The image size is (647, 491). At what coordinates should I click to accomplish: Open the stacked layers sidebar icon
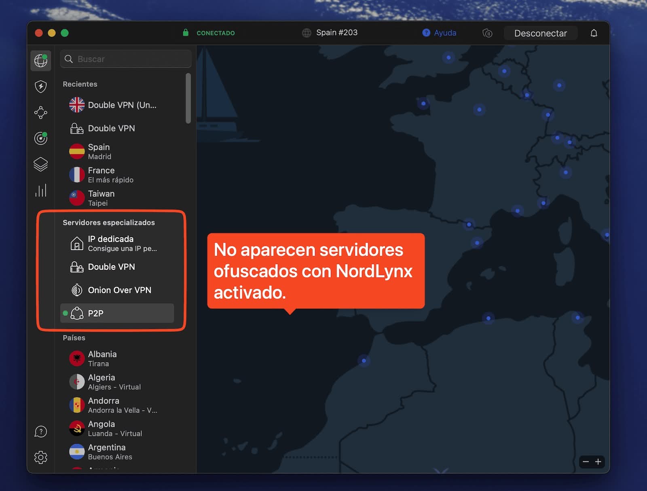[41, 164]
